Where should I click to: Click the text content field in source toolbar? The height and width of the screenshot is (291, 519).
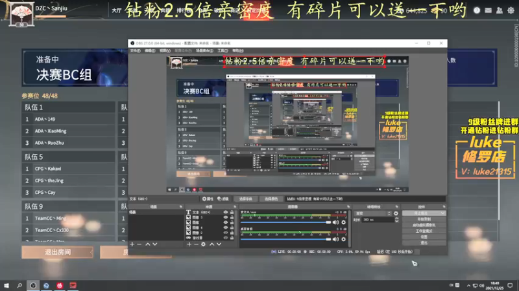click(x=365, y=199)
